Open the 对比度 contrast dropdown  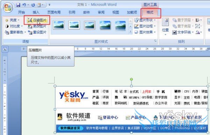click(14, 26)
